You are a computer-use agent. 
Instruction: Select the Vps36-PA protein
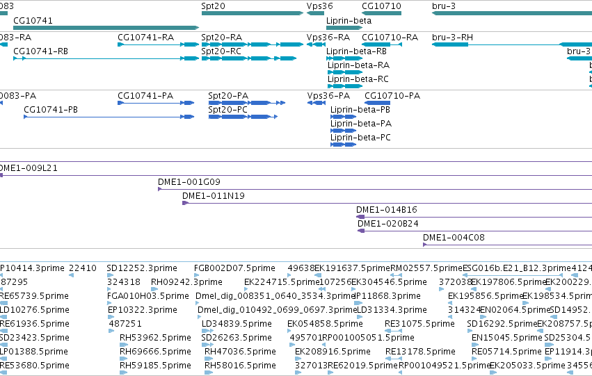click(317, 103)
